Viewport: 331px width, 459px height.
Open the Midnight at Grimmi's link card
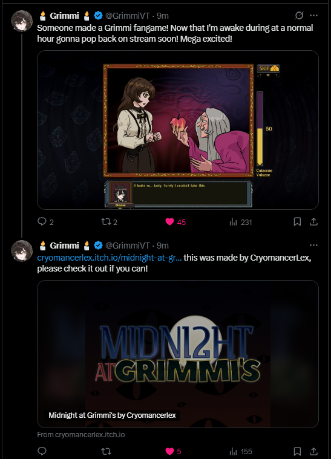tap(178, 354)
